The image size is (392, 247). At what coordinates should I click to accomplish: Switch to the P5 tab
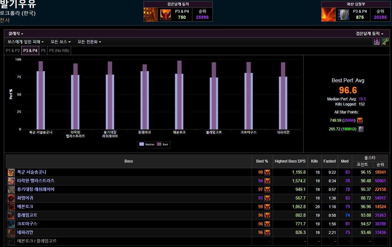click(x=43, y=50)
